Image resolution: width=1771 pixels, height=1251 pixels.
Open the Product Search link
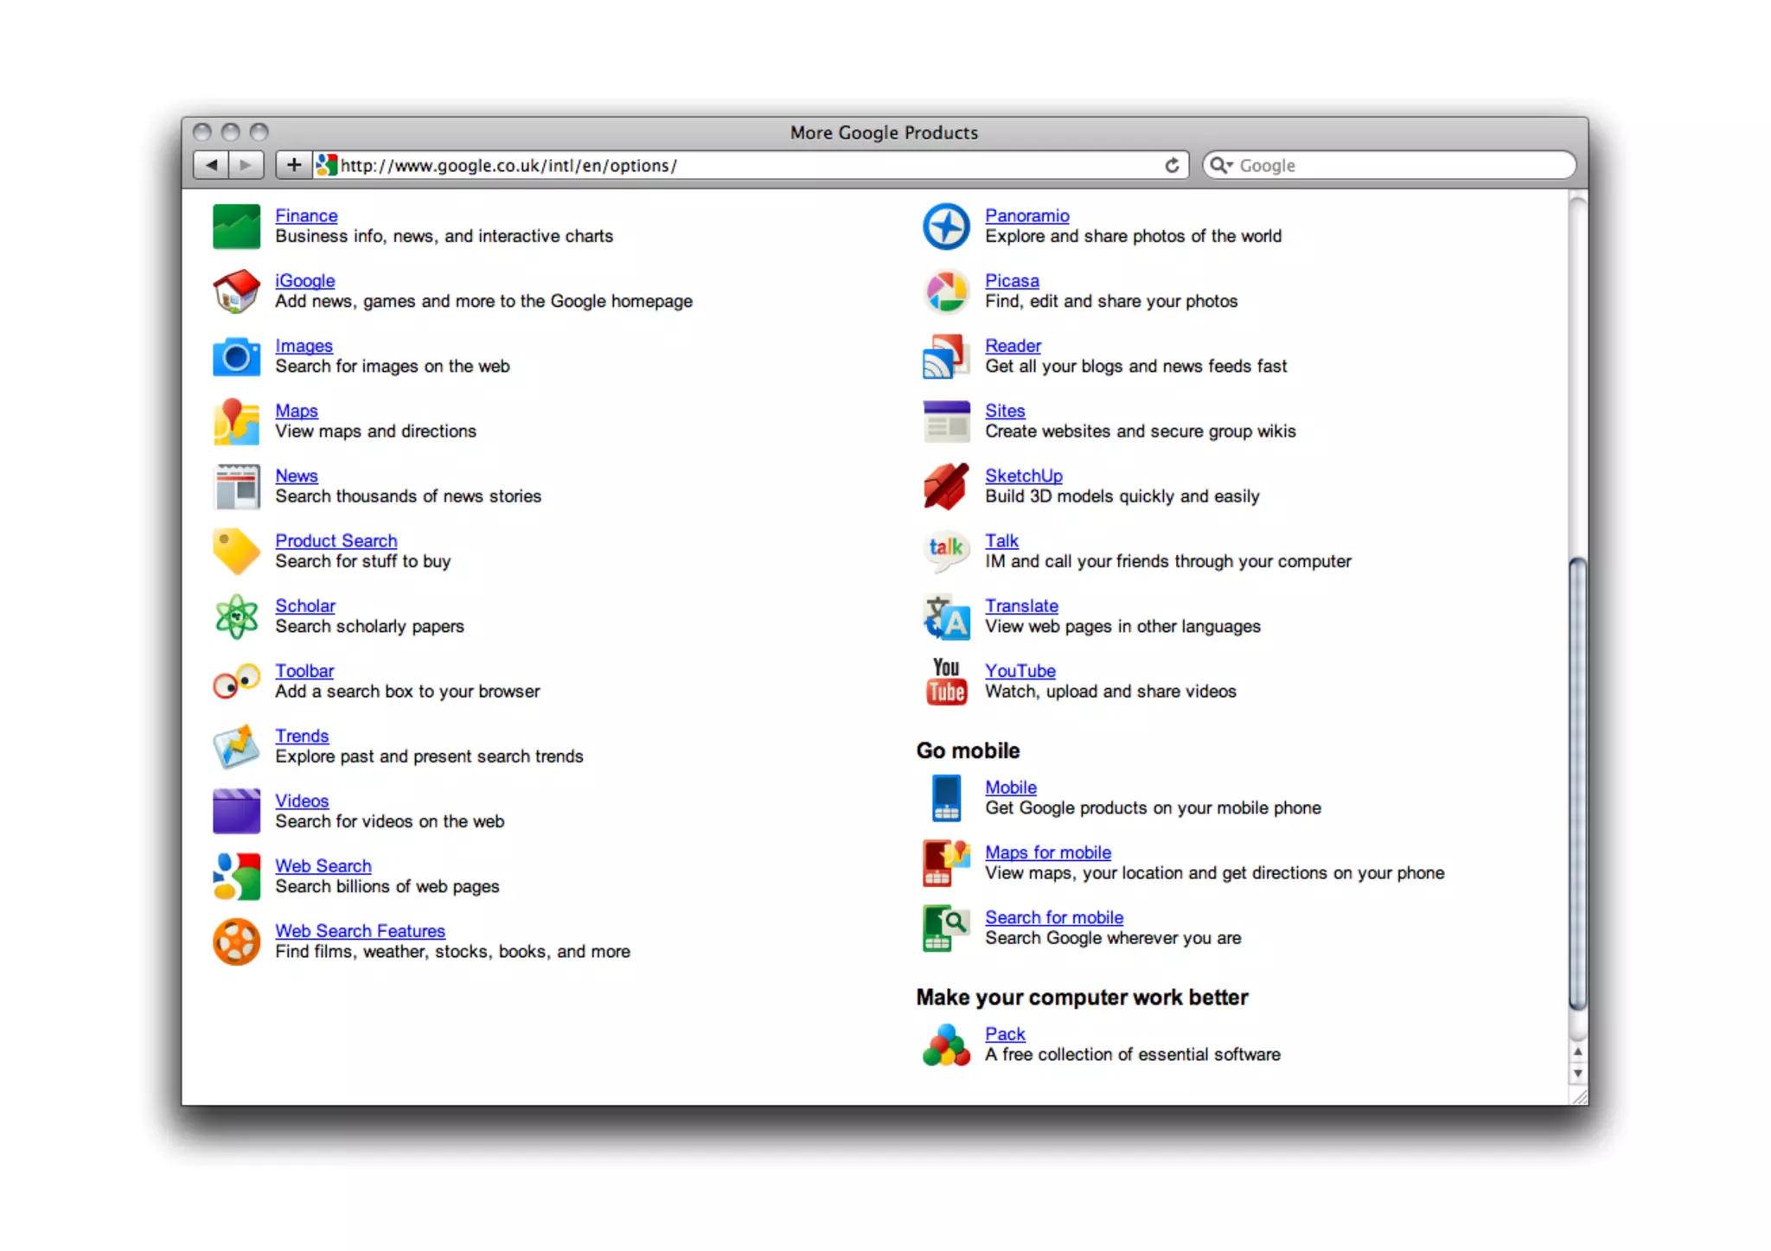click(336, 540)
